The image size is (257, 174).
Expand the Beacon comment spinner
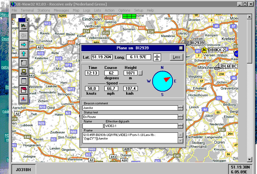pyautogui.click(x=181, y=108)
